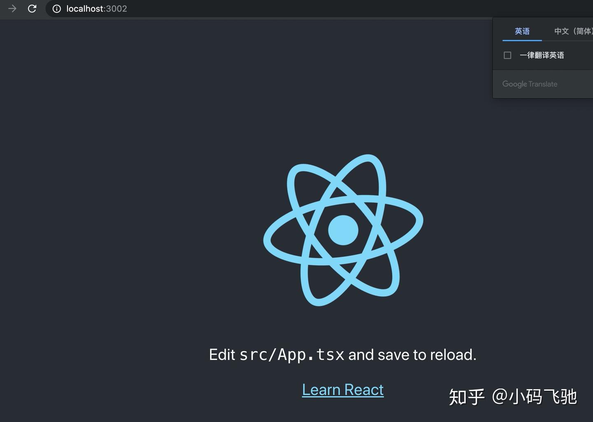
Task: Click the Google Translate branding logo
Action: tap(530, 84)
